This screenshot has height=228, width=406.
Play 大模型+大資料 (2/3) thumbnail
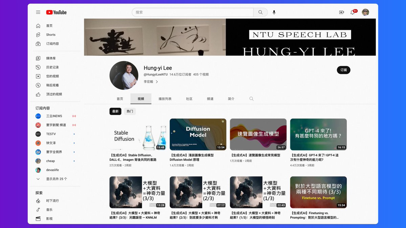198,192
